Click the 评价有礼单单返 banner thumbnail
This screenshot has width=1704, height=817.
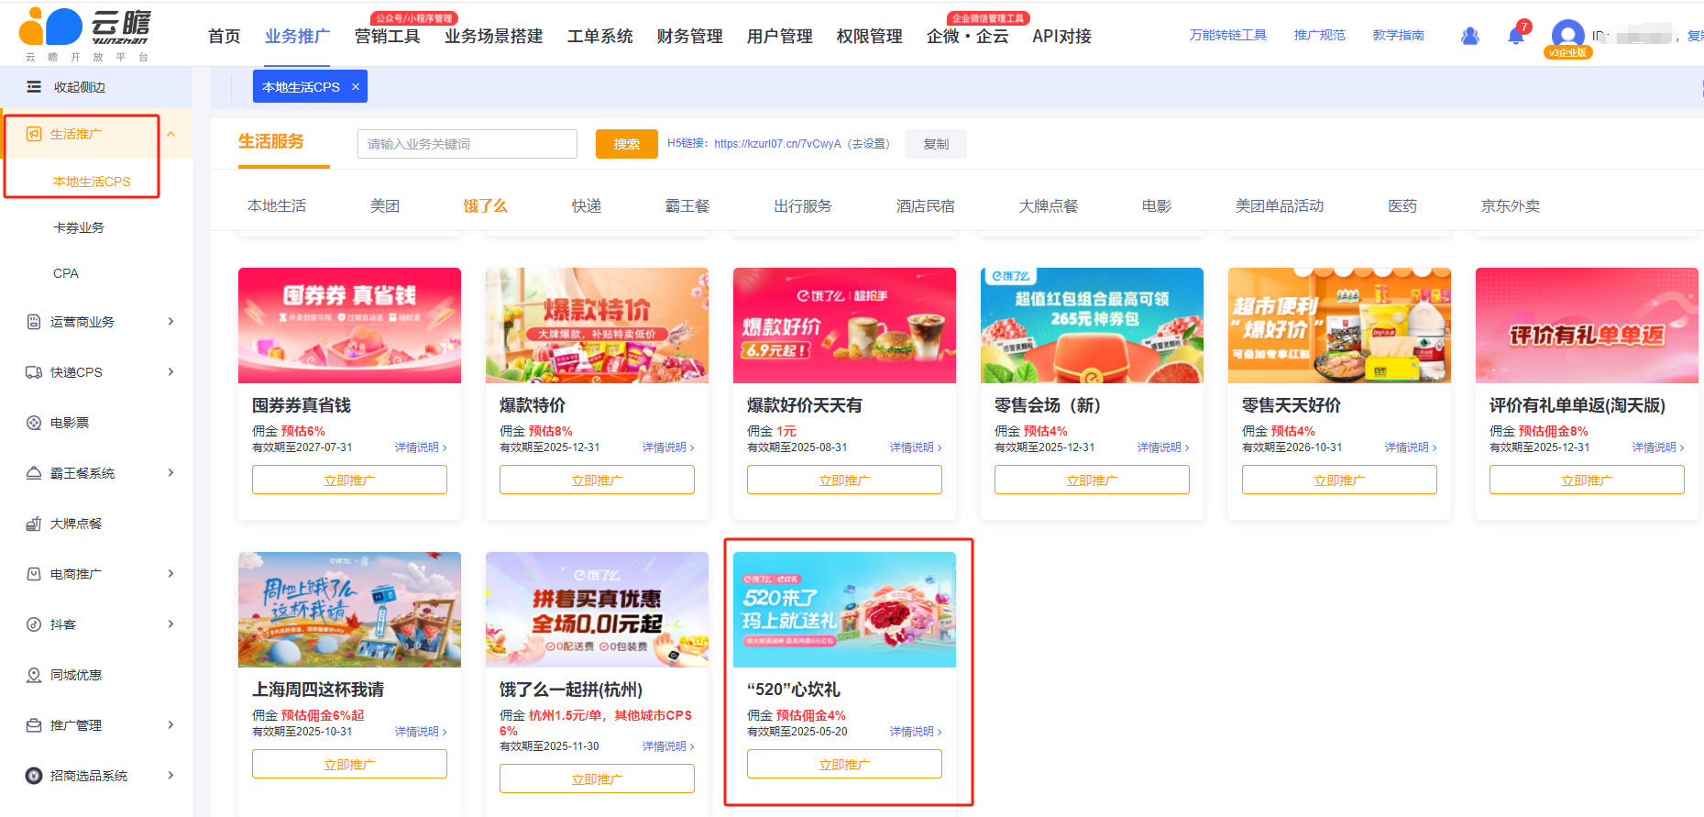[1587, 326]
